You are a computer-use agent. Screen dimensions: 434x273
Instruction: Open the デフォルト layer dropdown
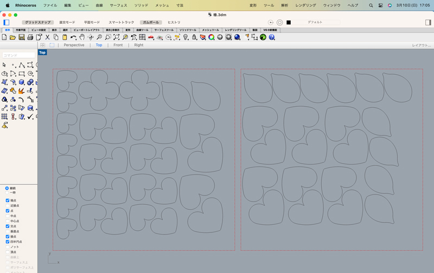[315, 22]
